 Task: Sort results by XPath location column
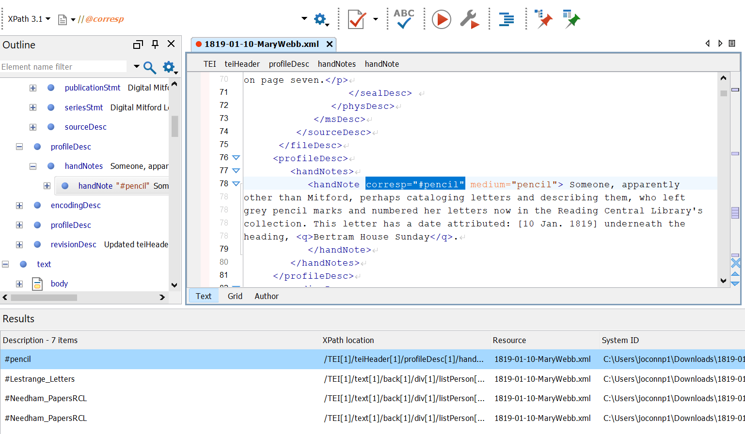coord(405,340)
